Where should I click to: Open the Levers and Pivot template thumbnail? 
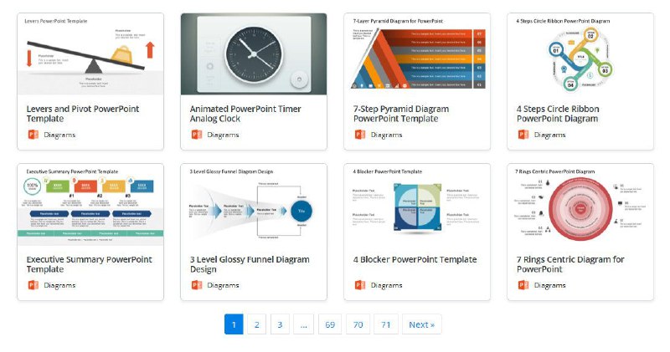coord(90,54)
